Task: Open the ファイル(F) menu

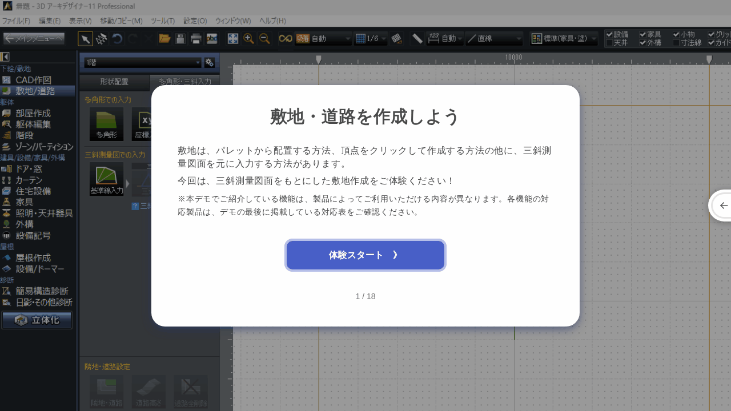Action: [16, 21]
